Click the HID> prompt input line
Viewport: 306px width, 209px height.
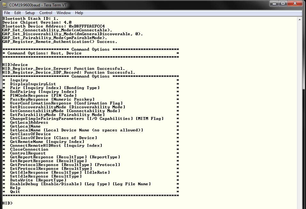(8, 203)
